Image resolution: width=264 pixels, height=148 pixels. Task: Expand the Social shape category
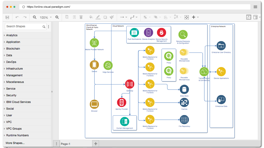[x=27, y=109]
